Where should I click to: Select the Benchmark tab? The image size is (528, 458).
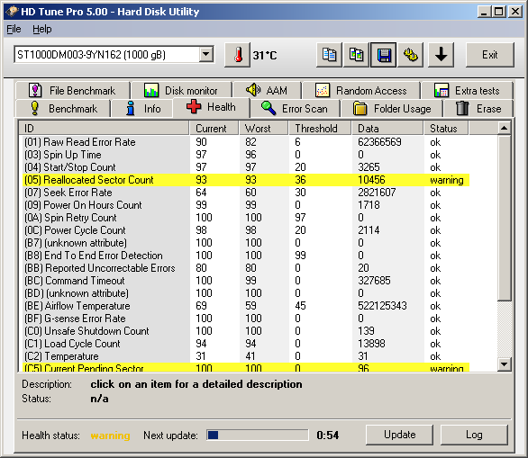pyautogui.click(x=63, y=109)
